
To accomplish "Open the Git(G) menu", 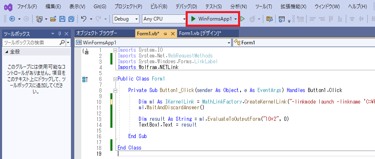I will (100, 7).
